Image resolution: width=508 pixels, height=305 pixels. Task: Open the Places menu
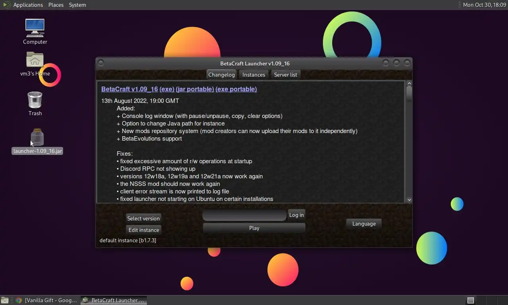pyautogui.click(x=56, y=5)
